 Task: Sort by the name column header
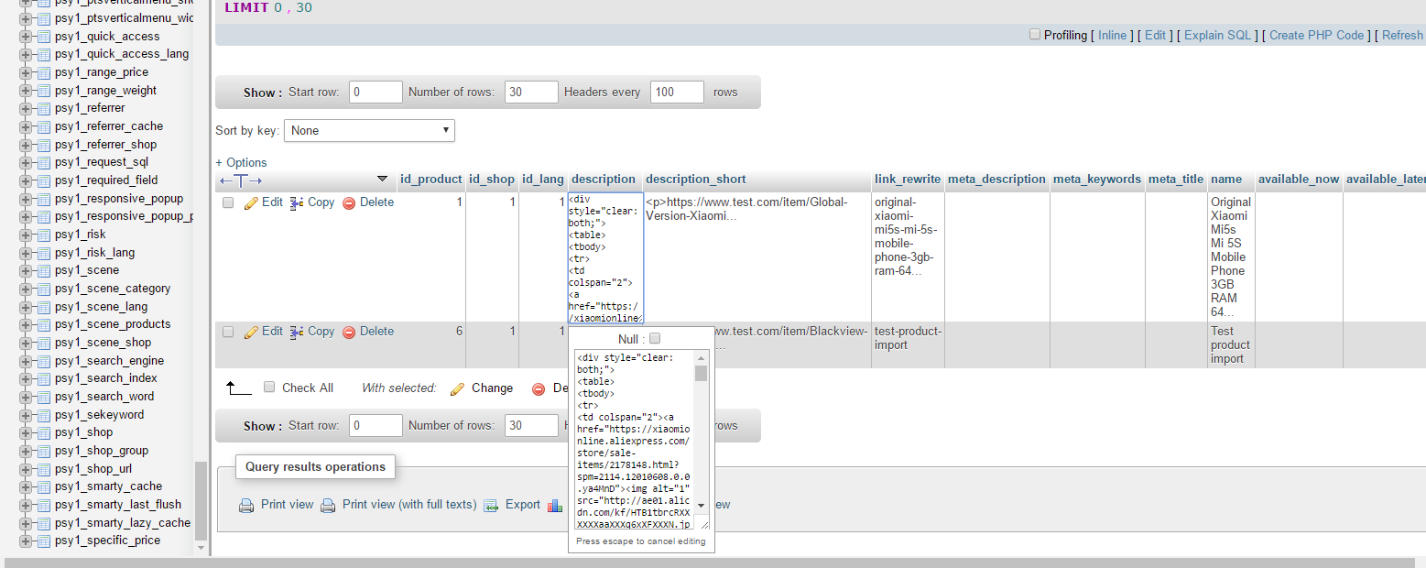(x=1225, y=180)
